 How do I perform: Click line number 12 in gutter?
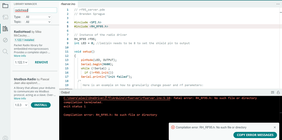point(67,56)
